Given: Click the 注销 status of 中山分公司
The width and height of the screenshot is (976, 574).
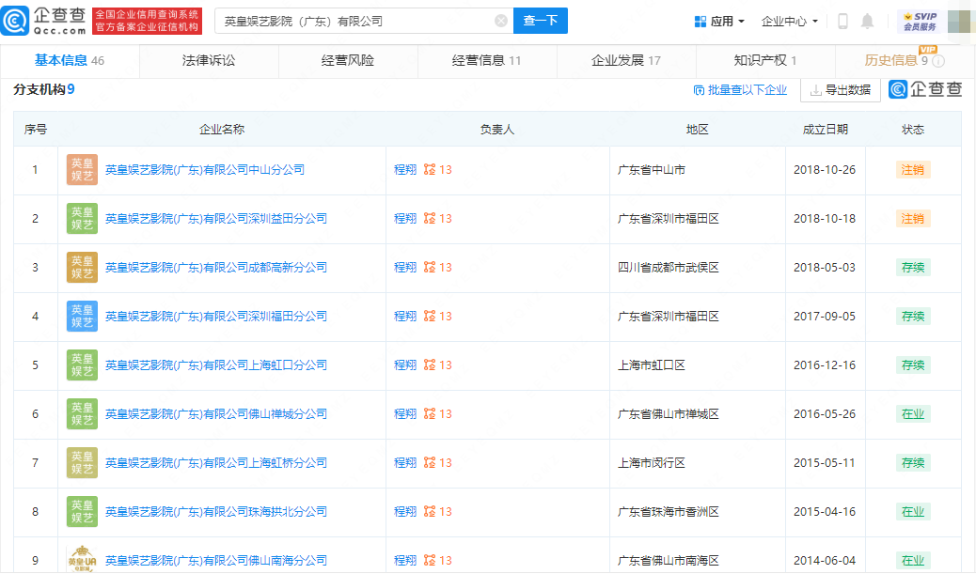Looking at the screenshot, I should [912, 170].
